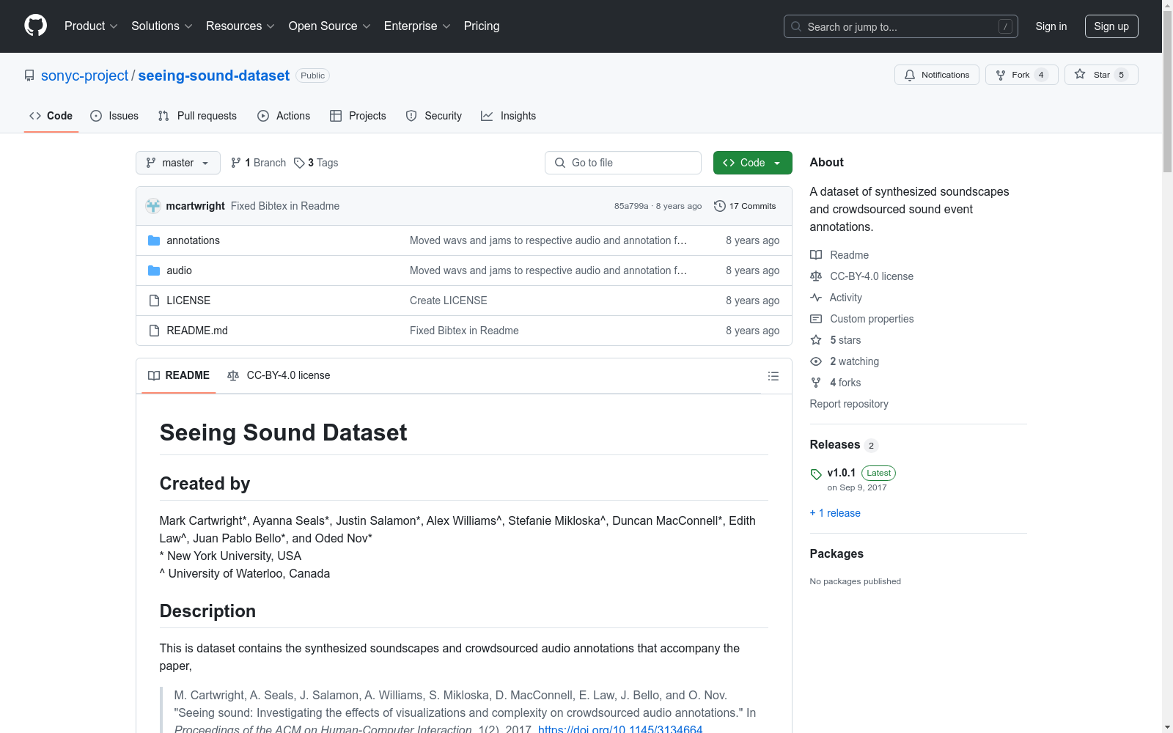Image resolution: width=1173 pixels, height=733 pixels.
Task: Go to the Pricing page
Action: (482, 26)
